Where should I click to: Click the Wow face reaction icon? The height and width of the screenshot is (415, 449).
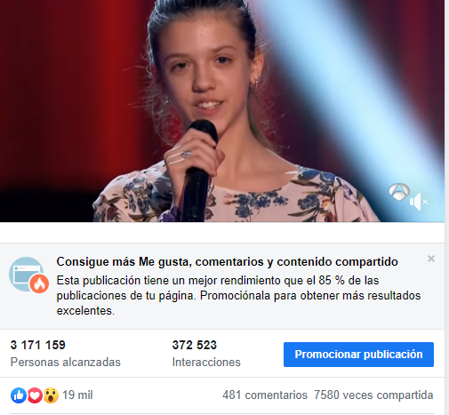point(51,395)
